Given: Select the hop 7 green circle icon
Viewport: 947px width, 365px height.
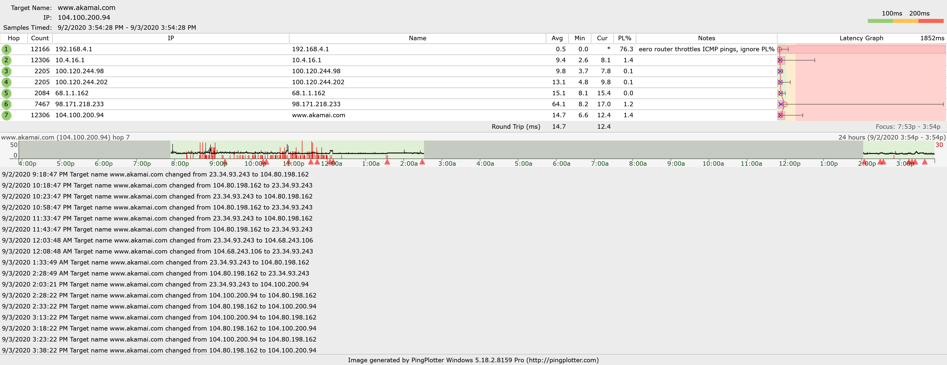Looking at the screenshot, I should point(6,115).
